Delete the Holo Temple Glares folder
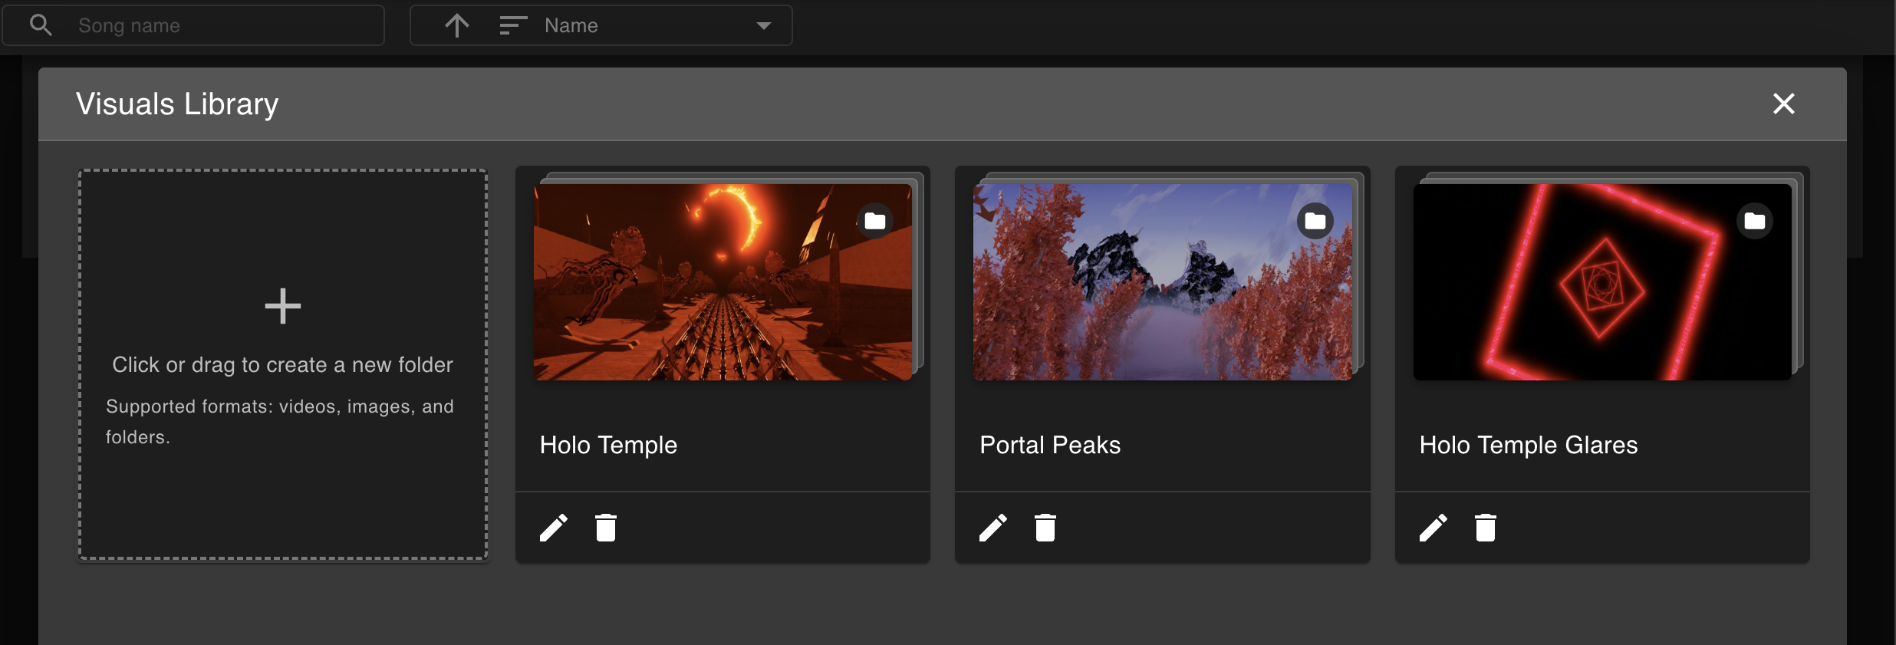The image size is (1896, 645). pyautogui.click(x=1486, y=528)
